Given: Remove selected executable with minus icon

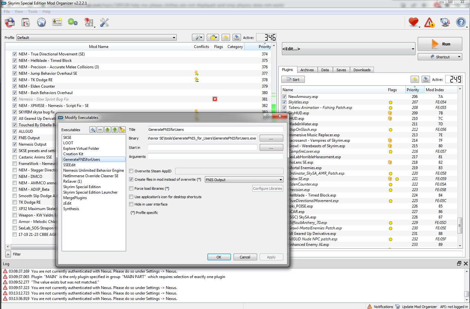Looking at the screenshot, I should click(x=100, y=130).
